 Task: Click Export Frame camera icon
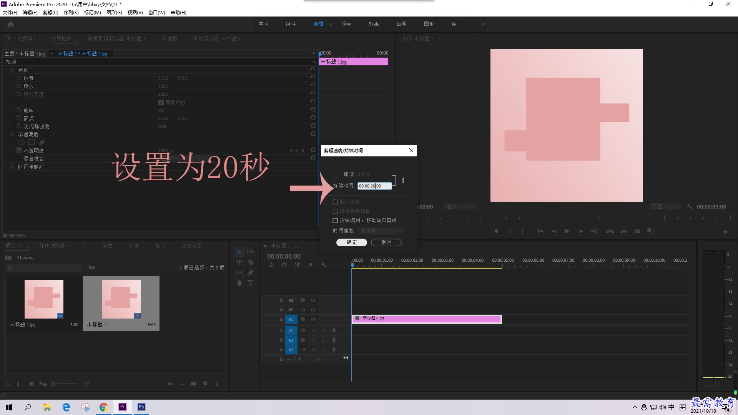click(x=637, y=231)
